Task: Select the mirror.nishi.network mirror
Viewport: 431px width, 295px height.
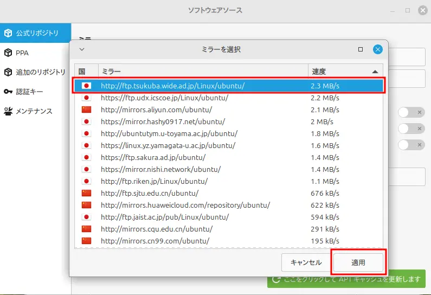Action: click(x=229, y=169)
